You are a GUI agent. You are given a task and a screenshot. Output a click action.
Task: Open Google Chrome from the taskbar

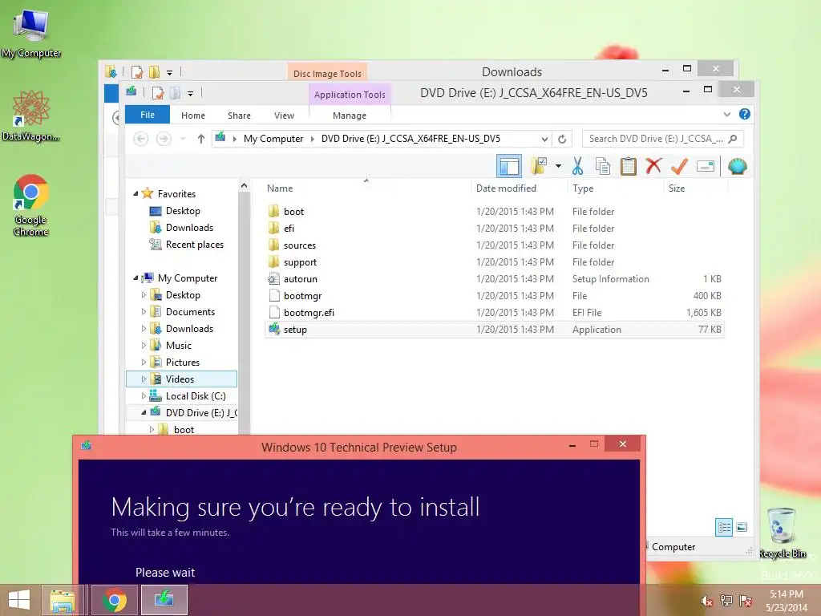coord(115,600)
